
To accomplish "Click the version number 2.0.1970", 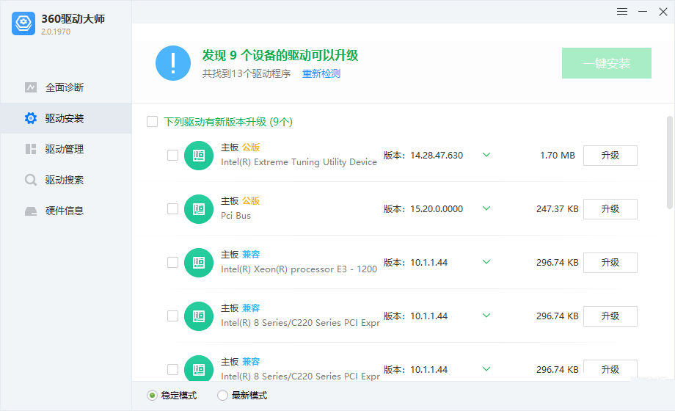I will point(56,32).
